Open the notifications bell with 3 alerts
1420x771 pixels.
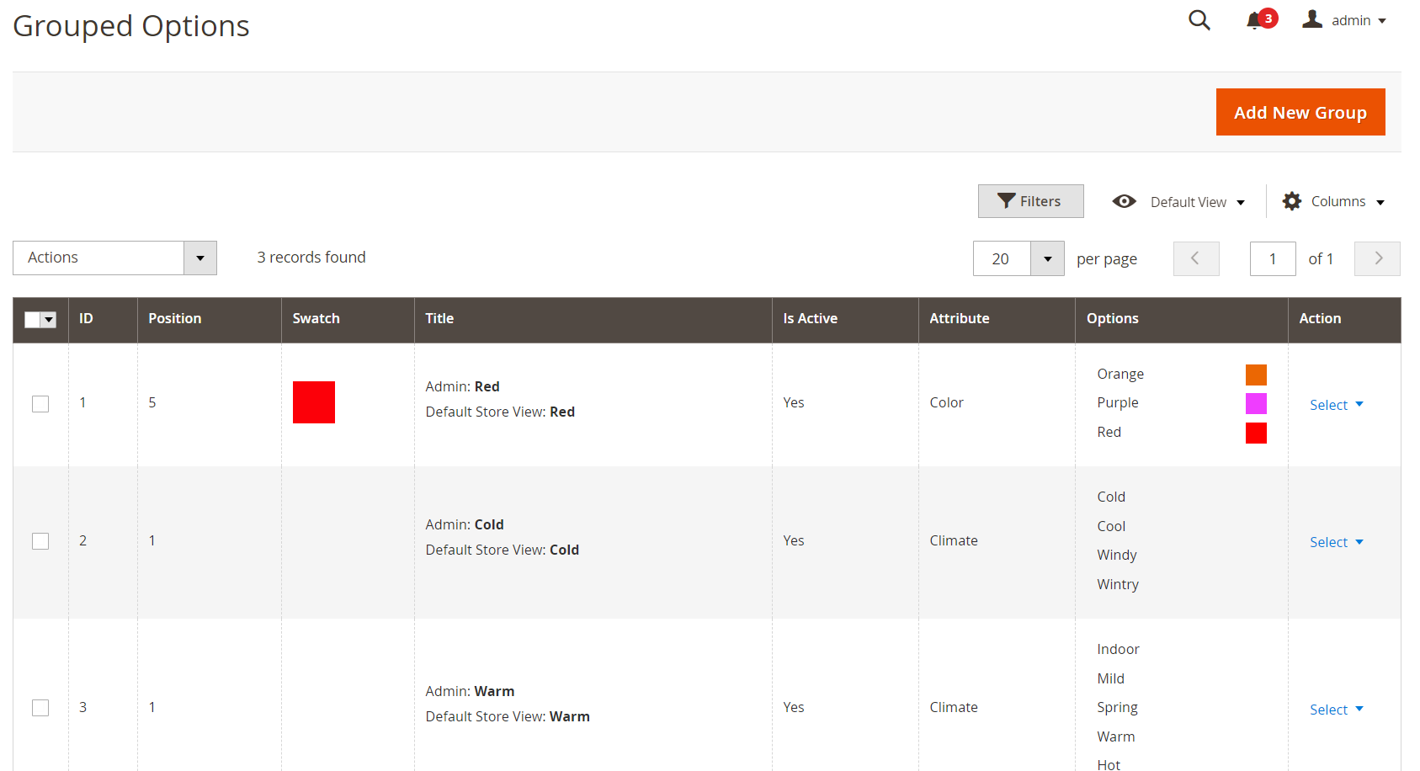(1255, 20)
